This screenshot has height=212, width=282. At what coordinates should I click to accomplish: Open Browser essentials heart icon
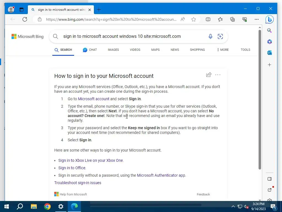pyautogui.click(x=245, y=19)
